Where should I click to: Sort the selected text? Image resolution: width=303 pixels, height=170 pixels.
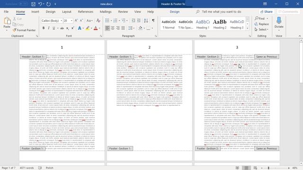coord(146,20)
